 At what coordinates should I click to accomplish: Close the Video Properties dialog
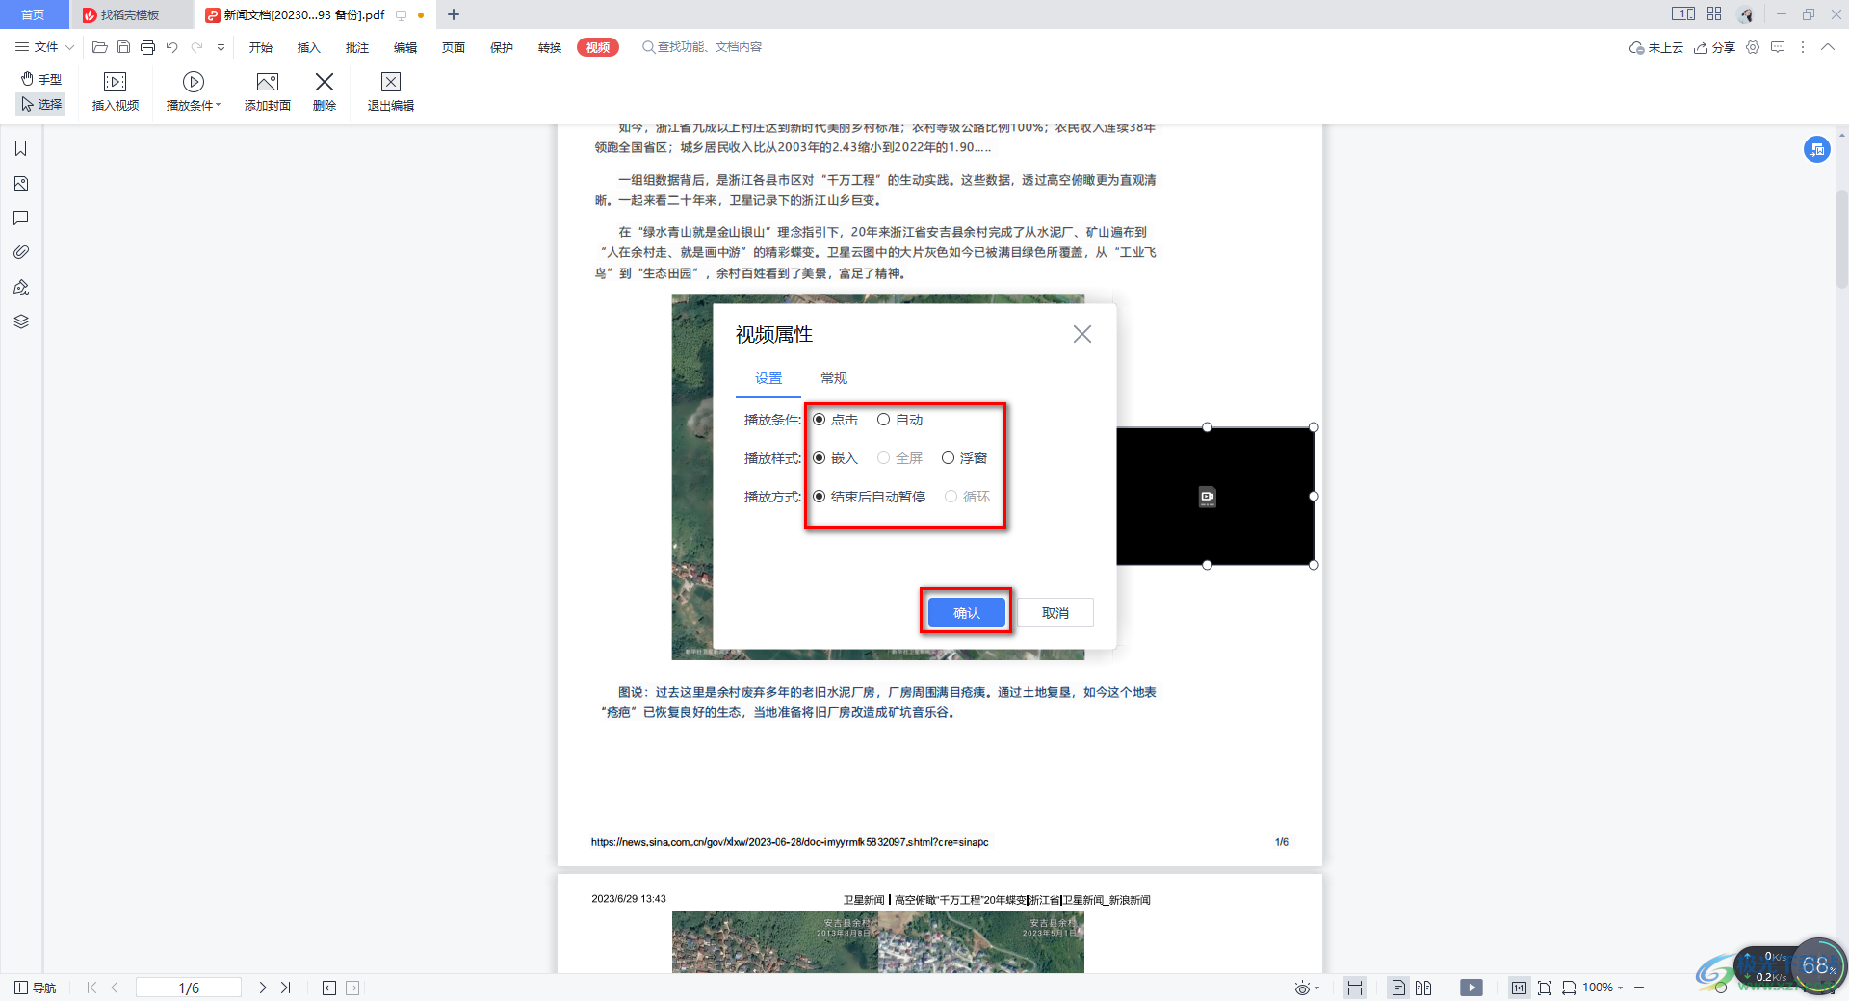coord(1082,334)
